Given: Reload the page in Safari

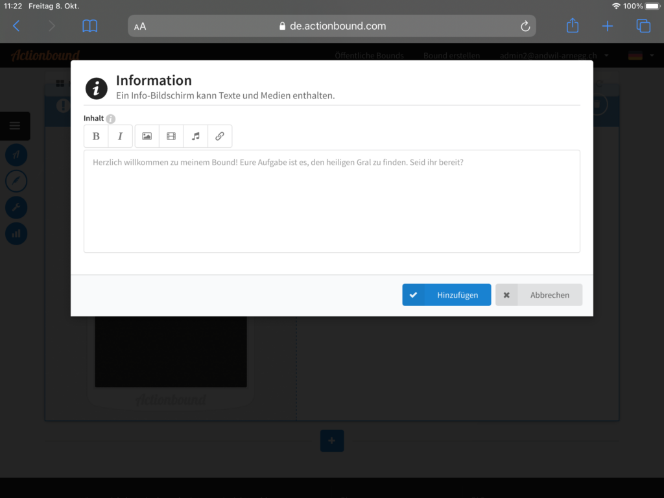Looking at the screenshot, I should [525, 27].
